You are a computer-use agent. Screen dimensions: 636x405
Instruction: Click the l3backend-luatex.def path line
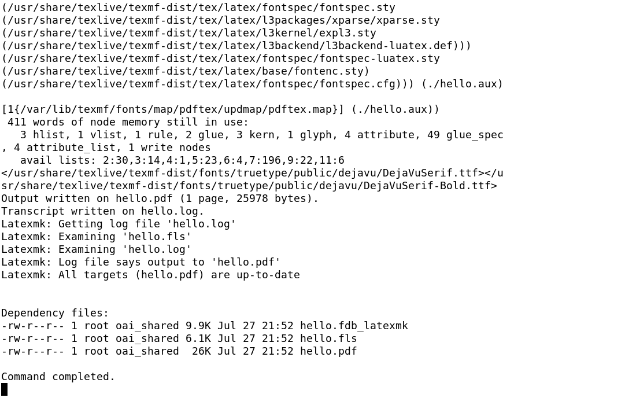click(236, 46)
